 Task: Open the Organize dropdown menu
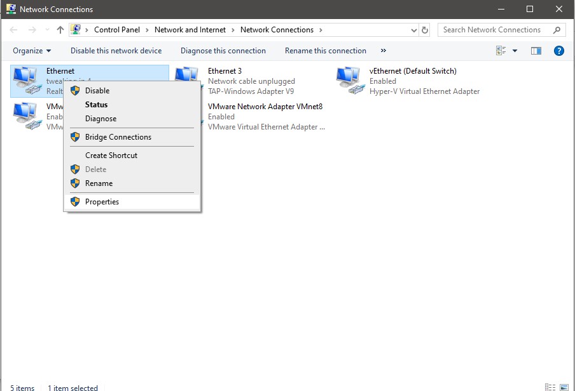(32, 51)
